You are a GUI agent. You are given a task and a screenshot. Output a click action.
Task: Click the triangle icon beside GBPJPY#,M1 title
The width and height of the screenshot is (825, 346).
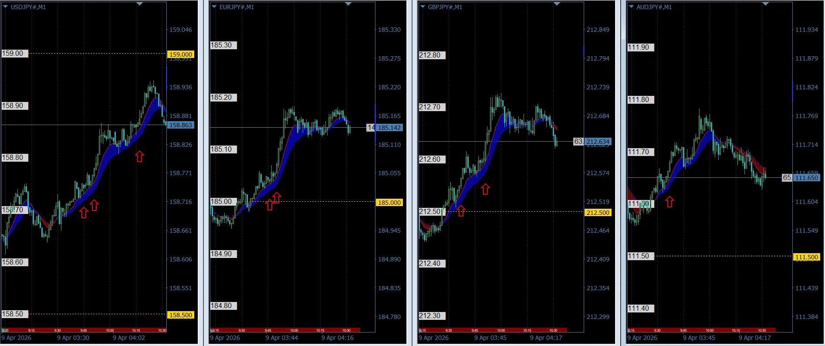click(423, 7)
